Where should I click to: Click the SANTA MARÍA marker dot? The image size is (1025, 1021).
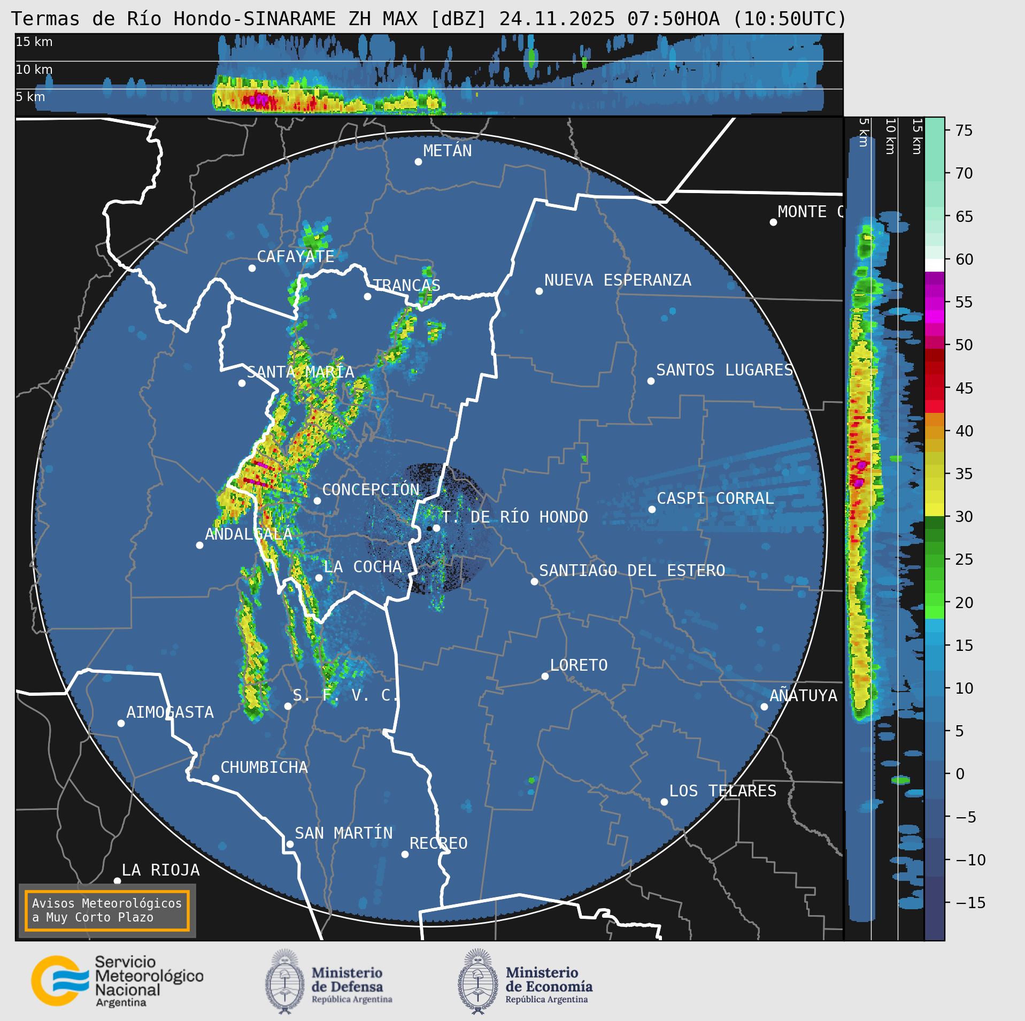point(242,383)
